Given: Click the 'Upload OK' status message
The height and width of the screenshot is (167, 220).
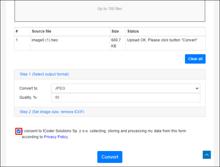Looking at the screenshot, I should 162,40.
